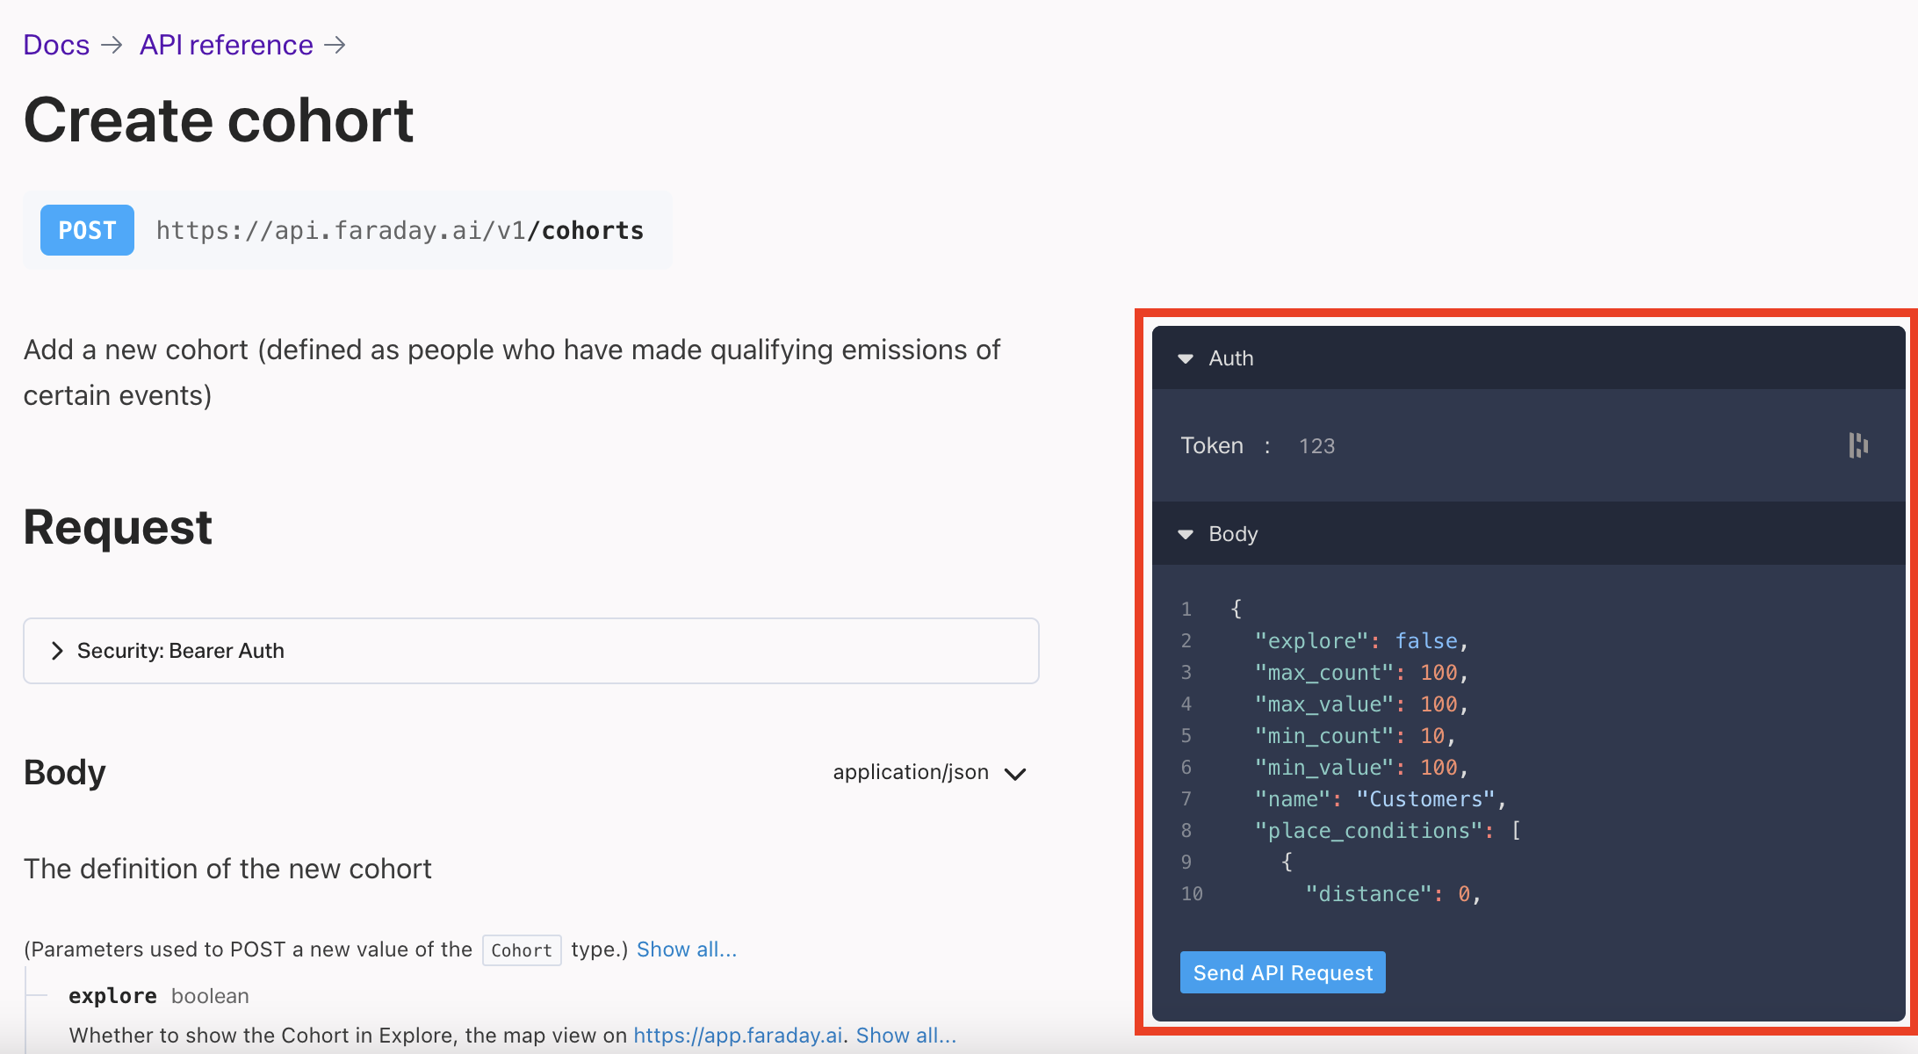The width and height of the screenshot is (1918, 1054).
Task: Click the POST method badge
Action: tap(87, 230)
